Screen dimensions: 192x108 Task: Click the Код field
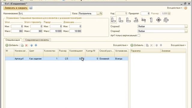[121, 13]
